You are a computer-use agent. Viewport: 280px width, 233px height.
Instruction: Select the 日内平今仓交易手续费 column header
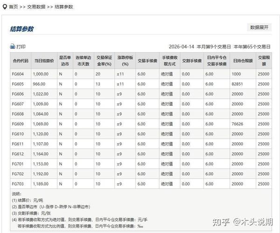point(217,61)
